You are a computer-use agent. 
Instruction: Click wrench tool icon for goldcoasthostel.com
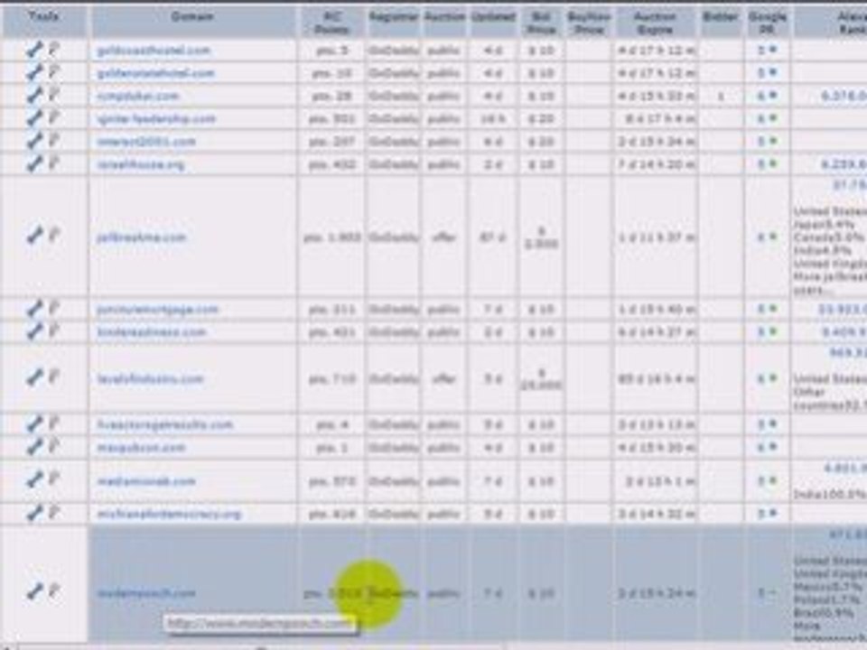(x=33, y=51)
